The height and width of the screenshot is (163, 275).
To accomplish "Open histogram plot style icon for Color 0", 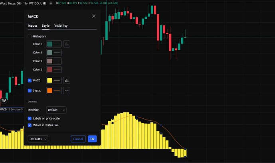I will click(x=67, y=44).
